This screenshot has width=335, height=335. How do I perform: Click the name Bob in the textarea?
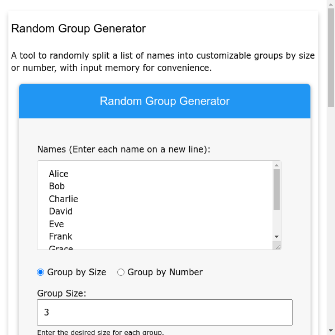pyautogui.click(x=57, y=186)
